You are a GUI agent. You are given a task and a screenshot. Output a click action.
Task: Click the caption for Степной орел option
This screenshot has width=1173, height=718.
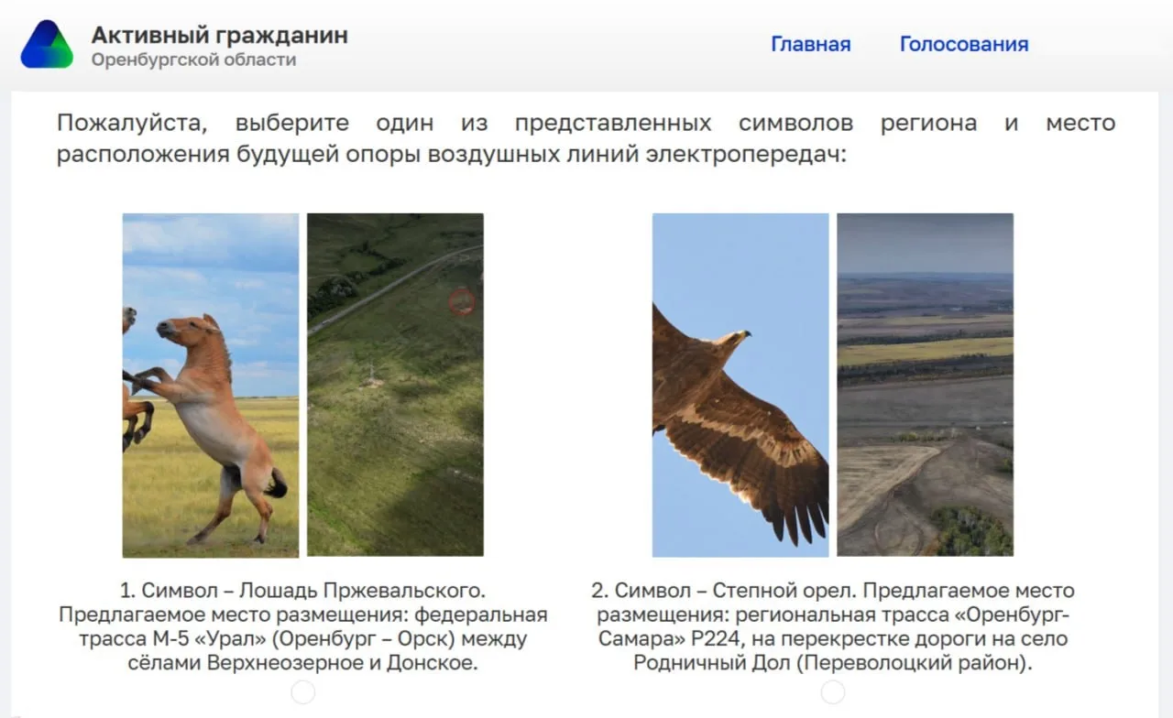[832, 626]
